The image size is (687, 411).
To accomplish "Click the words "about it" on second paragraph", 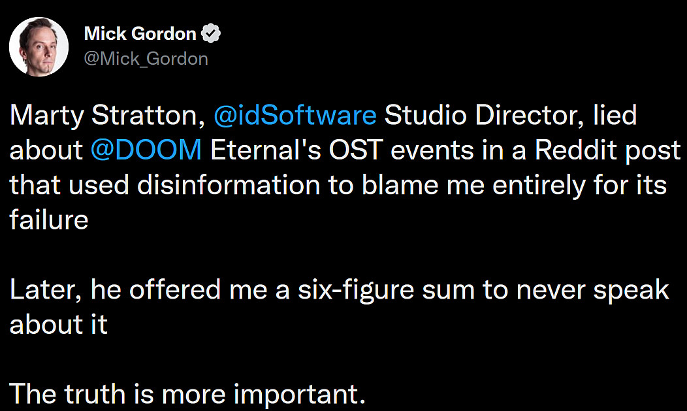I will point(58,325).
